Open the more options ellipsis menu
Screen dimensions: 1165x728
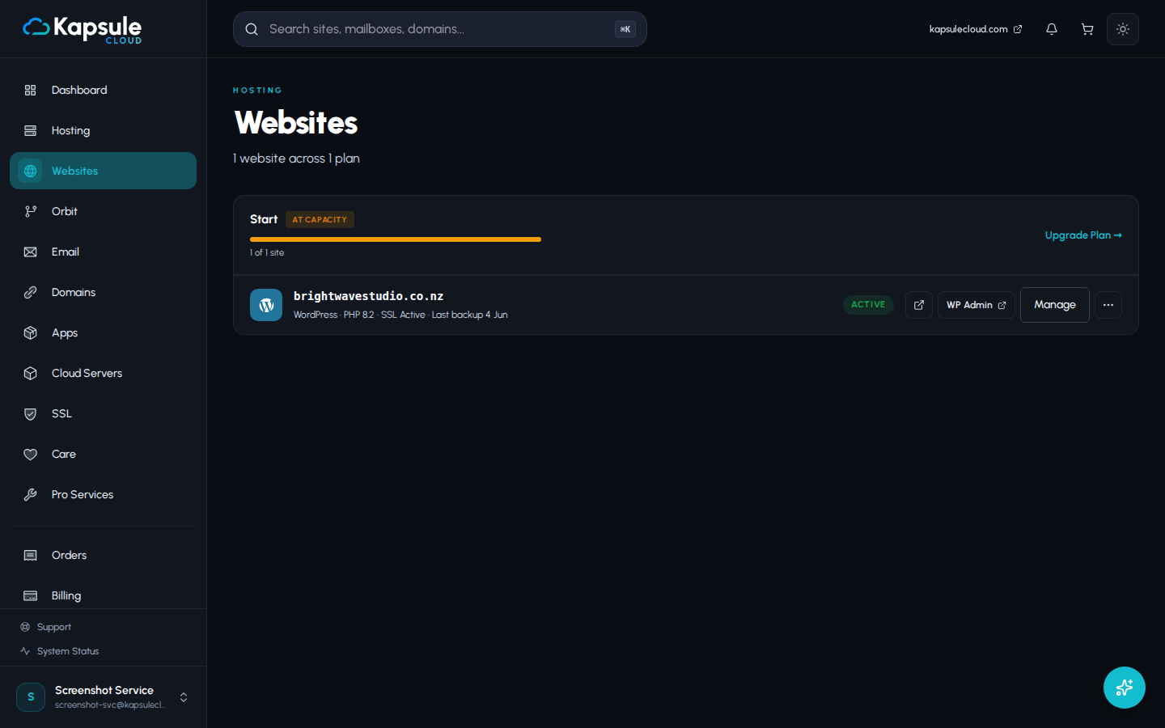[1108, 305]
